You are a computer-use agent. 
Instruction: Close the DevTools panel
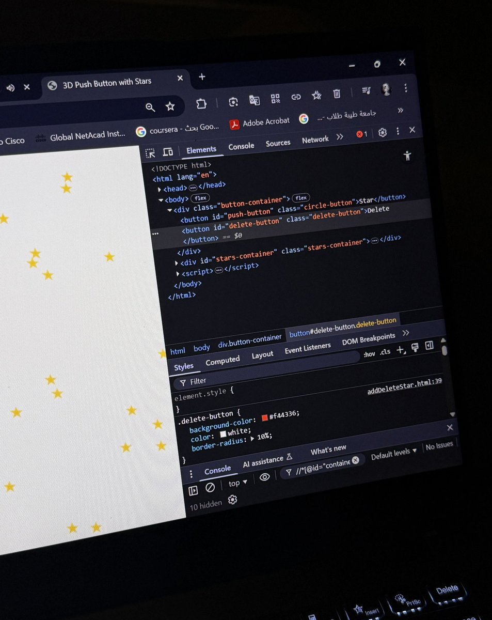(x=412, y=130)
